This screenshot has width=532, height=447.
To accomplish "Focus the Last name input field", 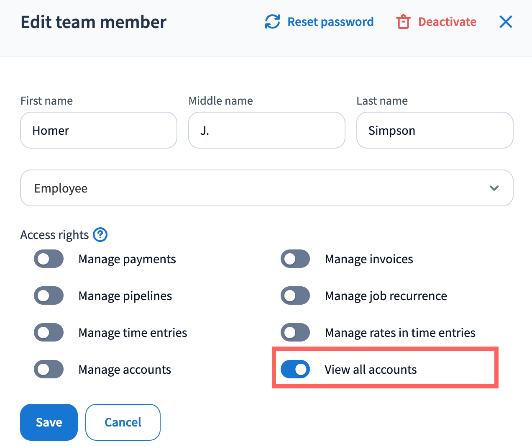I will pos(435,130).
